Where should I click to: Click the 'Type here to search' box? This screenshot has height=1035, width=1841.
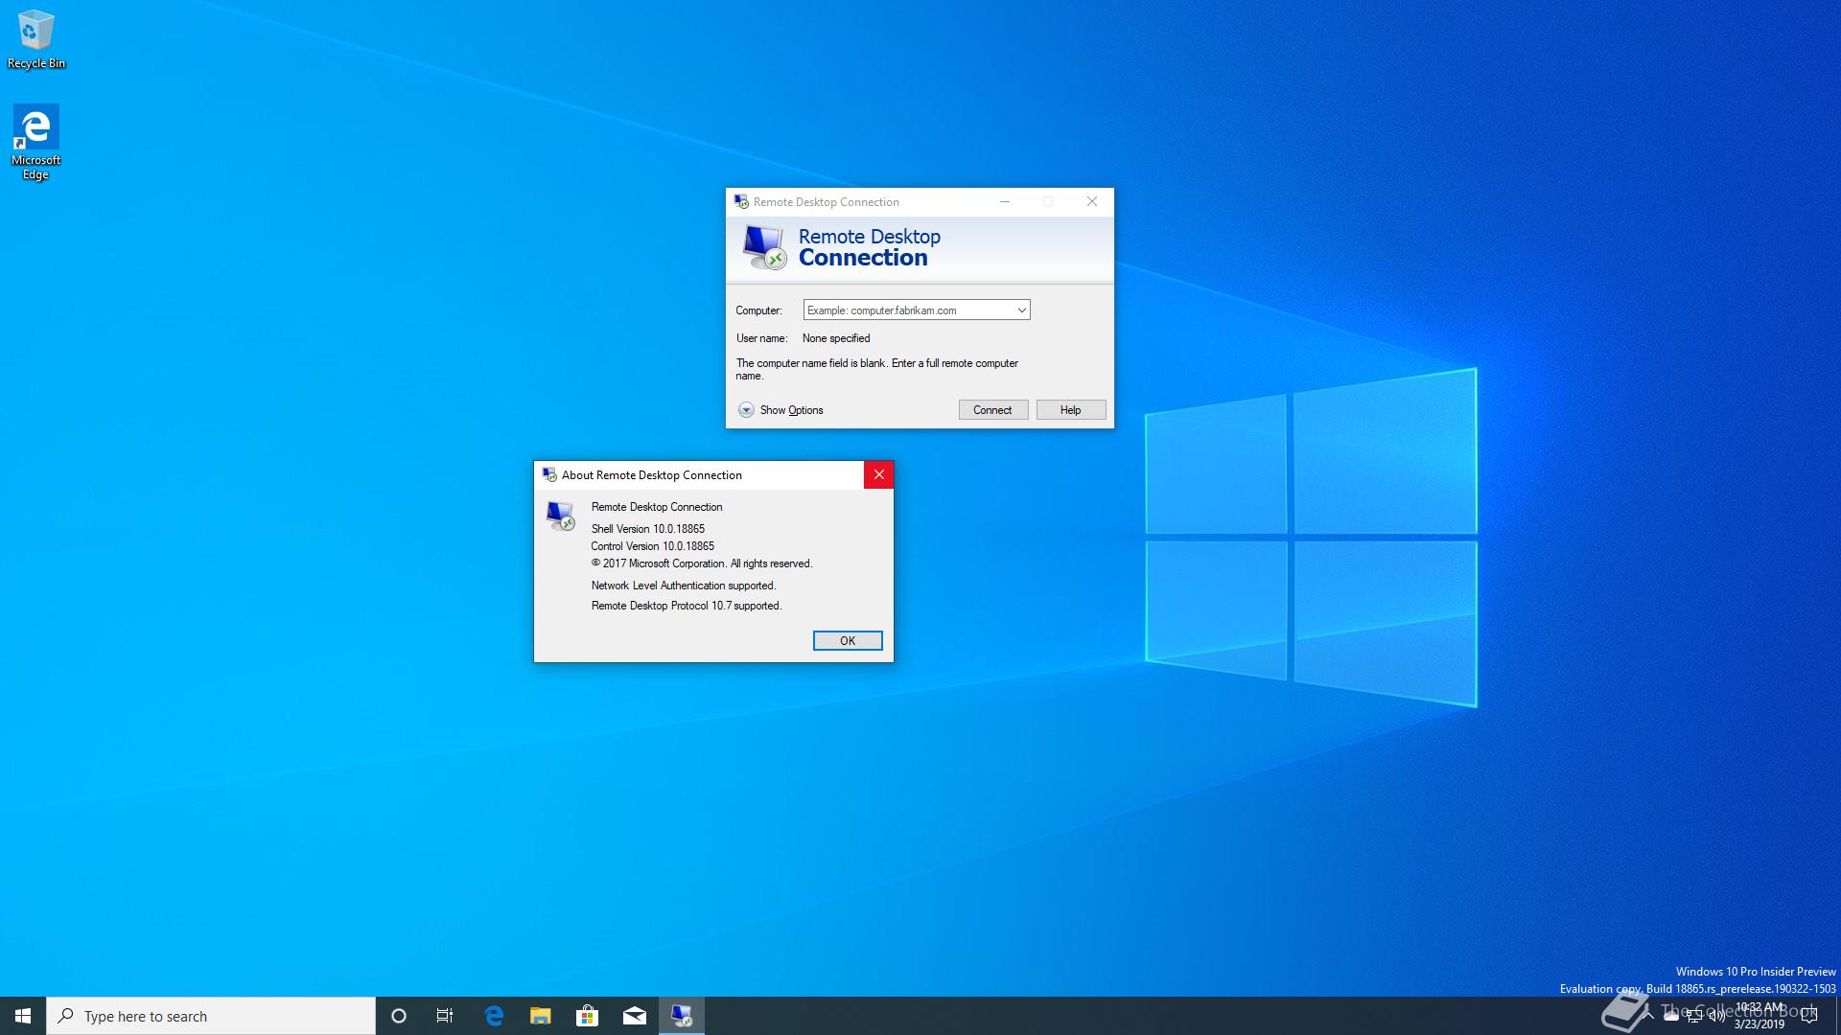pyautogui.click(x=211, y=1016)
